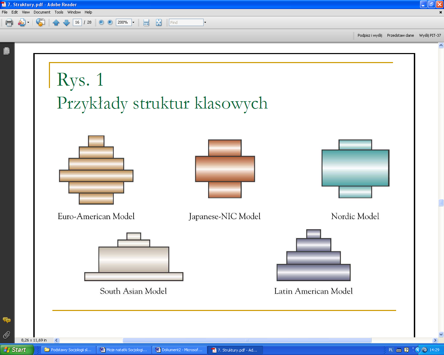Open the File menu
This screenshot has height=355, width=444.
5,12
